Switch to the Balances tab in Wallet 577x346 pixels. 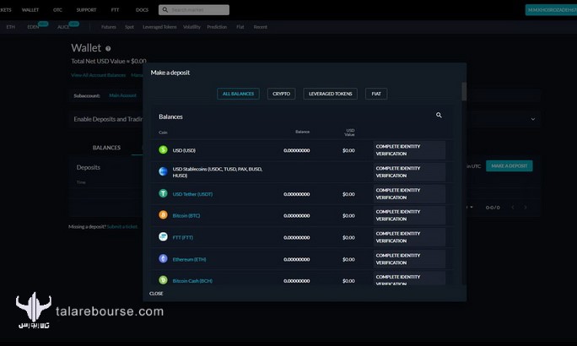pyautogui.click(x=106, y=148)
